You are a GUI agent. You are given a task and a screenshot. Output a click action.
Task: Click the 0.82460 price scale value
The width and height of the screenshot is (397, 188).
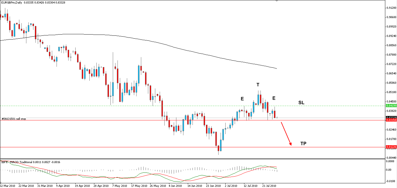pos(391,129)
